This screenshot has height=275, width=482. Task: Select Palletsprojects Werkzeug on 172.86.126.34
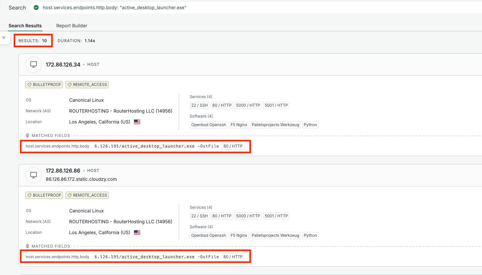point(276,125)
